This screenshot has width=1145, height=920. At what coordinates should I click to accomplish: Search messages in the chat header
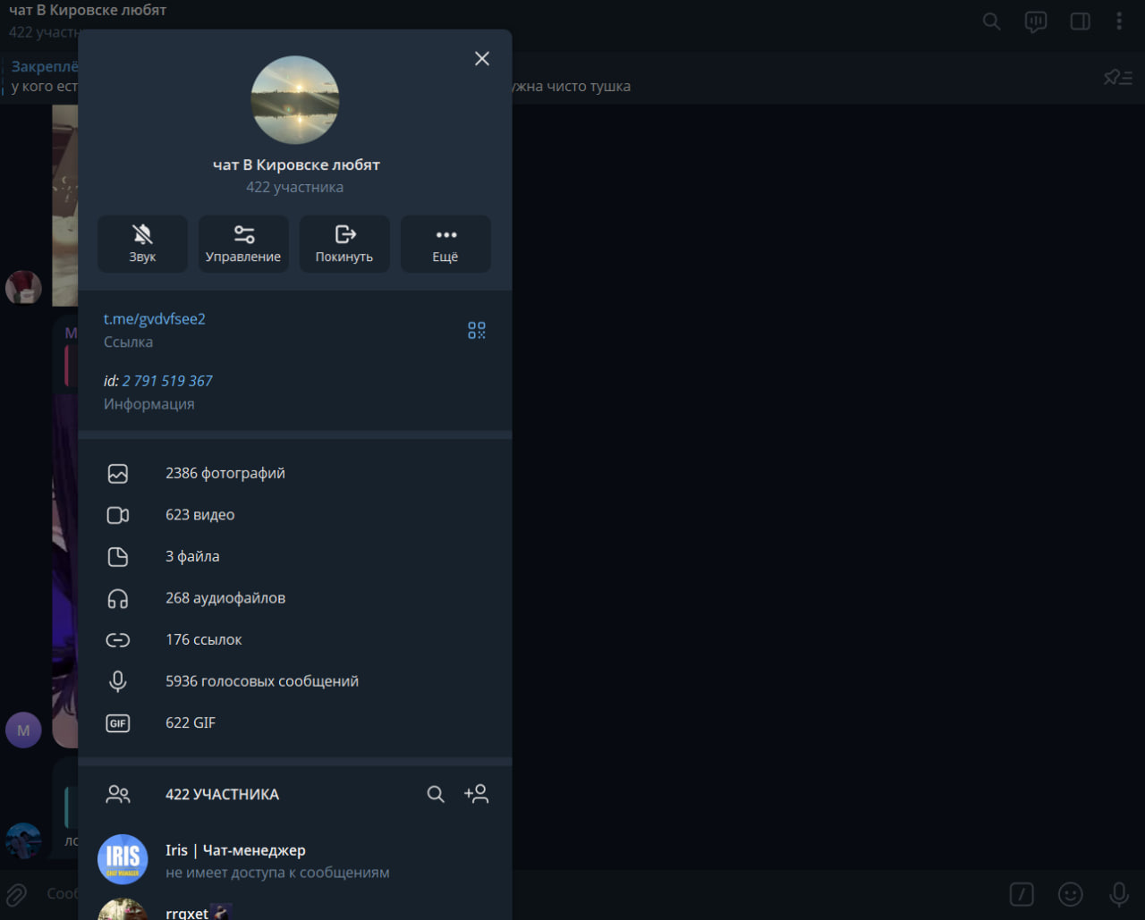(x=991, y=21)
